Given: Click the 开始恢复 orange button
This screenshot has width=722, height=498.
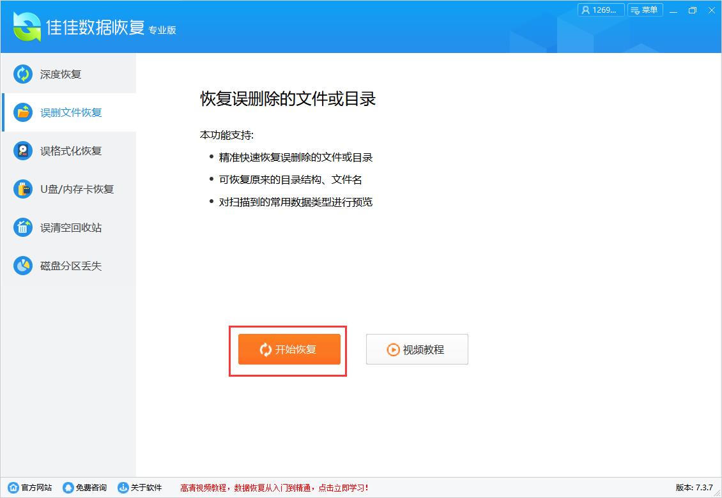Looking at the screenshot, I should 288,349.
